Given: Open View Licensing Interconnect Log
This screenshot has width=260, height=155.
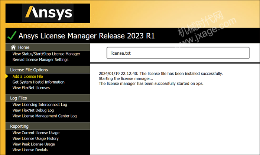Looking at the screenshot, I should point(40,105).
